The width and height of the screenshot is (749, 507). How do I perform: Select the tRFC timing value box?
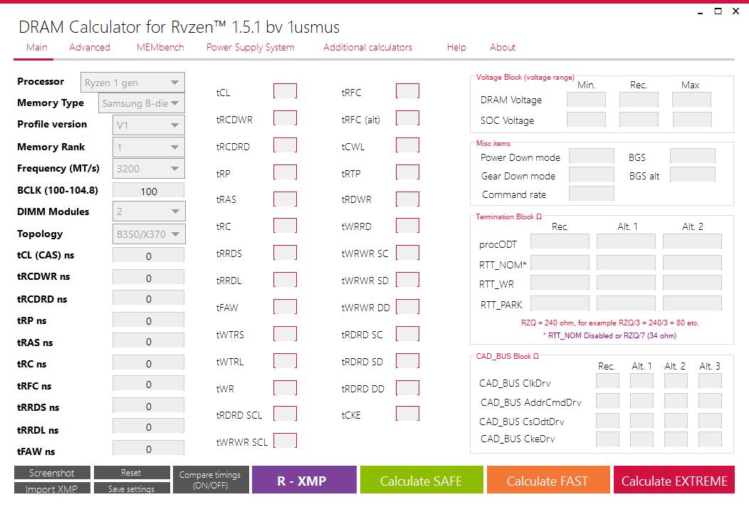407,92
